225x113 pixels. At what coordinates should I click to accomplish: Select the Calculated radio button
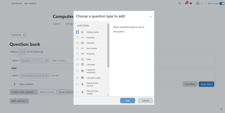[x=77, y=65]
